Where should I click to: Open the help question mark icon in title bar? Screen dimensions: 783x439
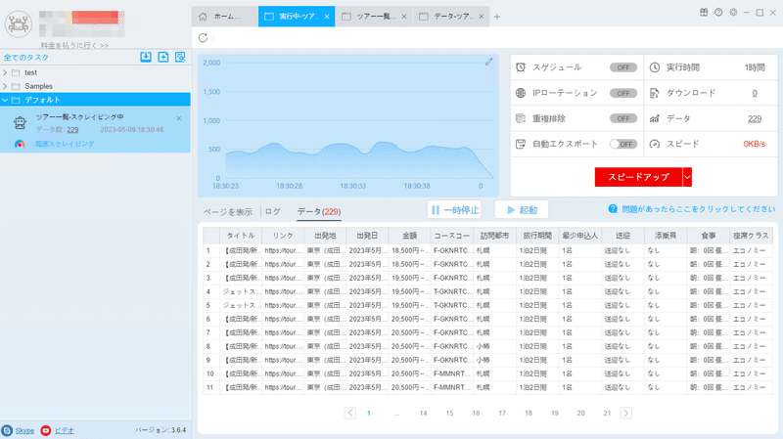click(x=718, y=13)
